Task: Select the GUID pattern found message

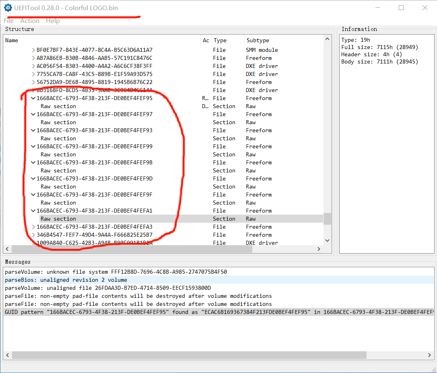Action: (219, 312)
